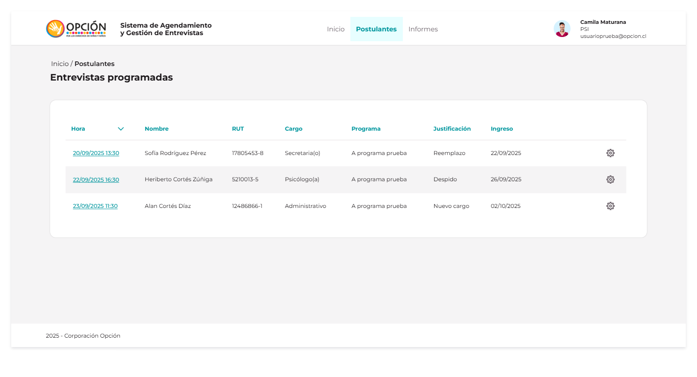This screenshot has height=377, width=697.
Task: Select the Postulantes navigation tab
Action: click(376, 29)
